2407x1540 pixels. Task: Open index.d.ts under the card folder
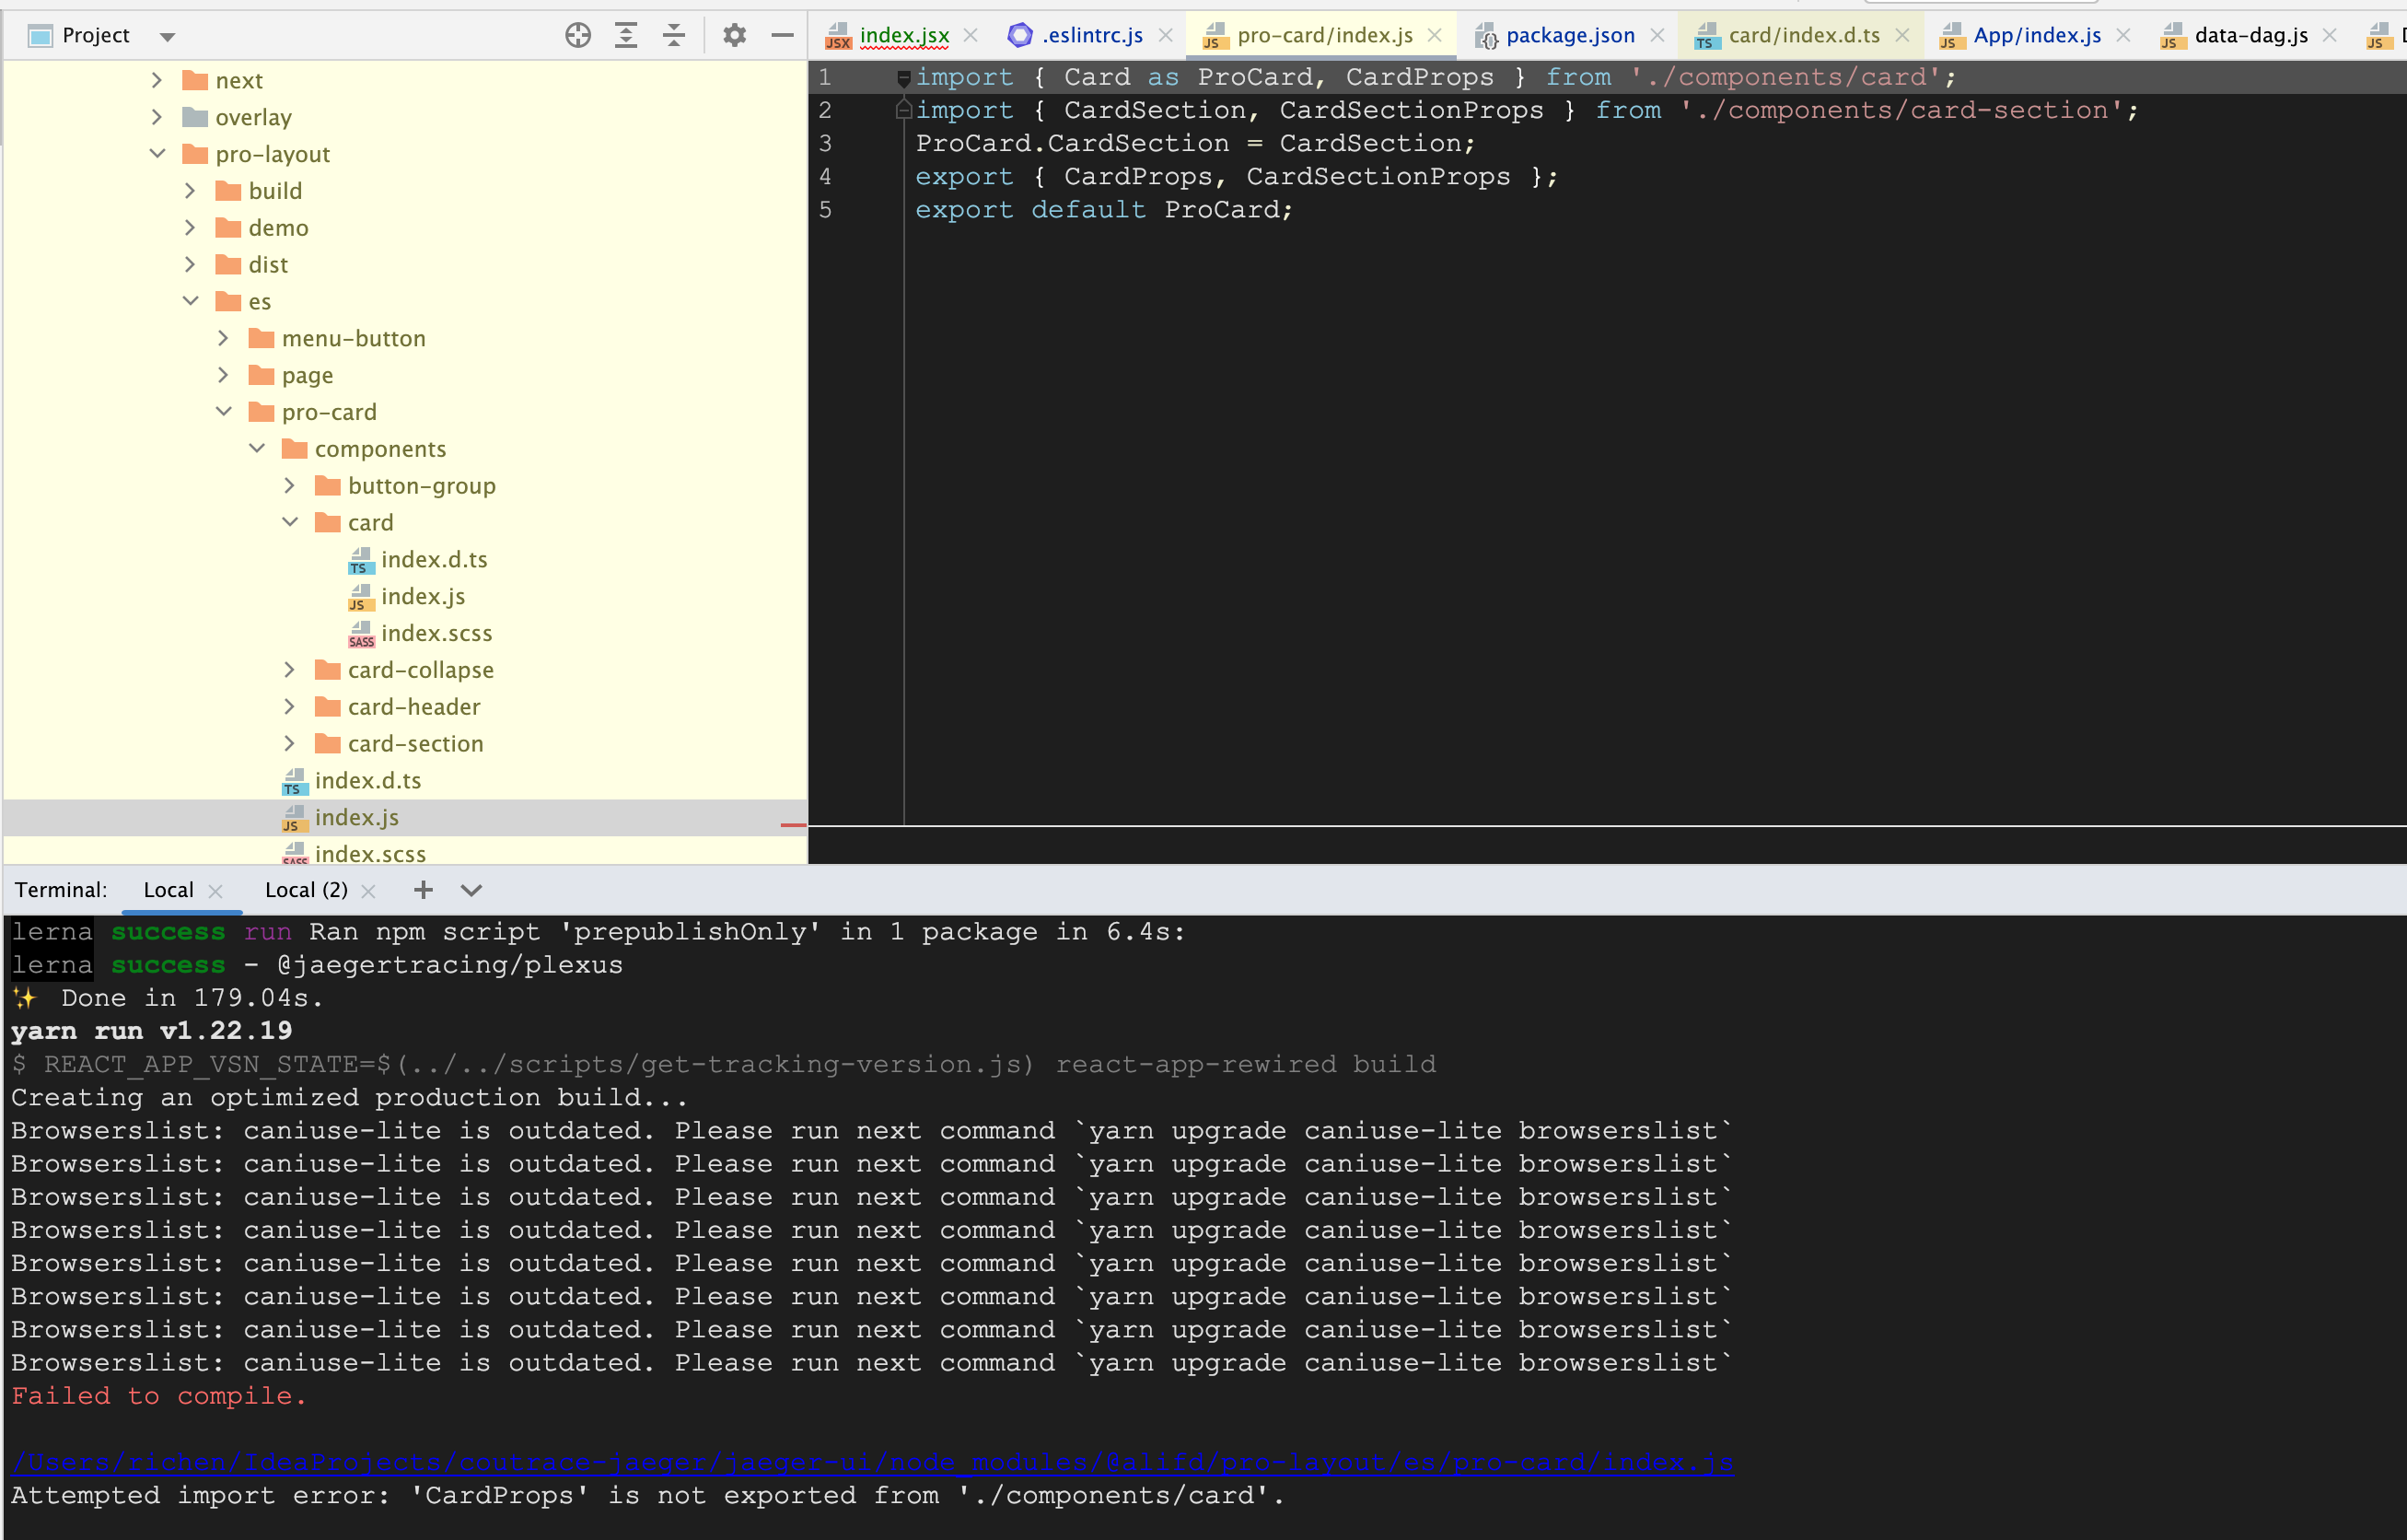click(x=434, y=560)
